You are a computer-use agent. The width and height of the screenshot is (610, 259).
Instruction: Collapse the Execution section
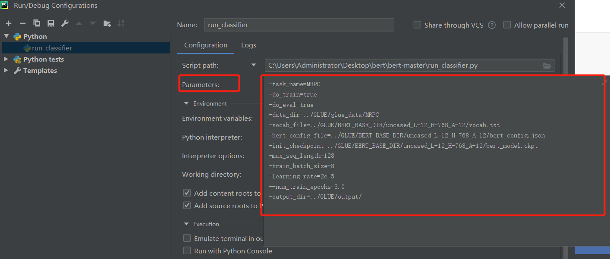[187, 224]
